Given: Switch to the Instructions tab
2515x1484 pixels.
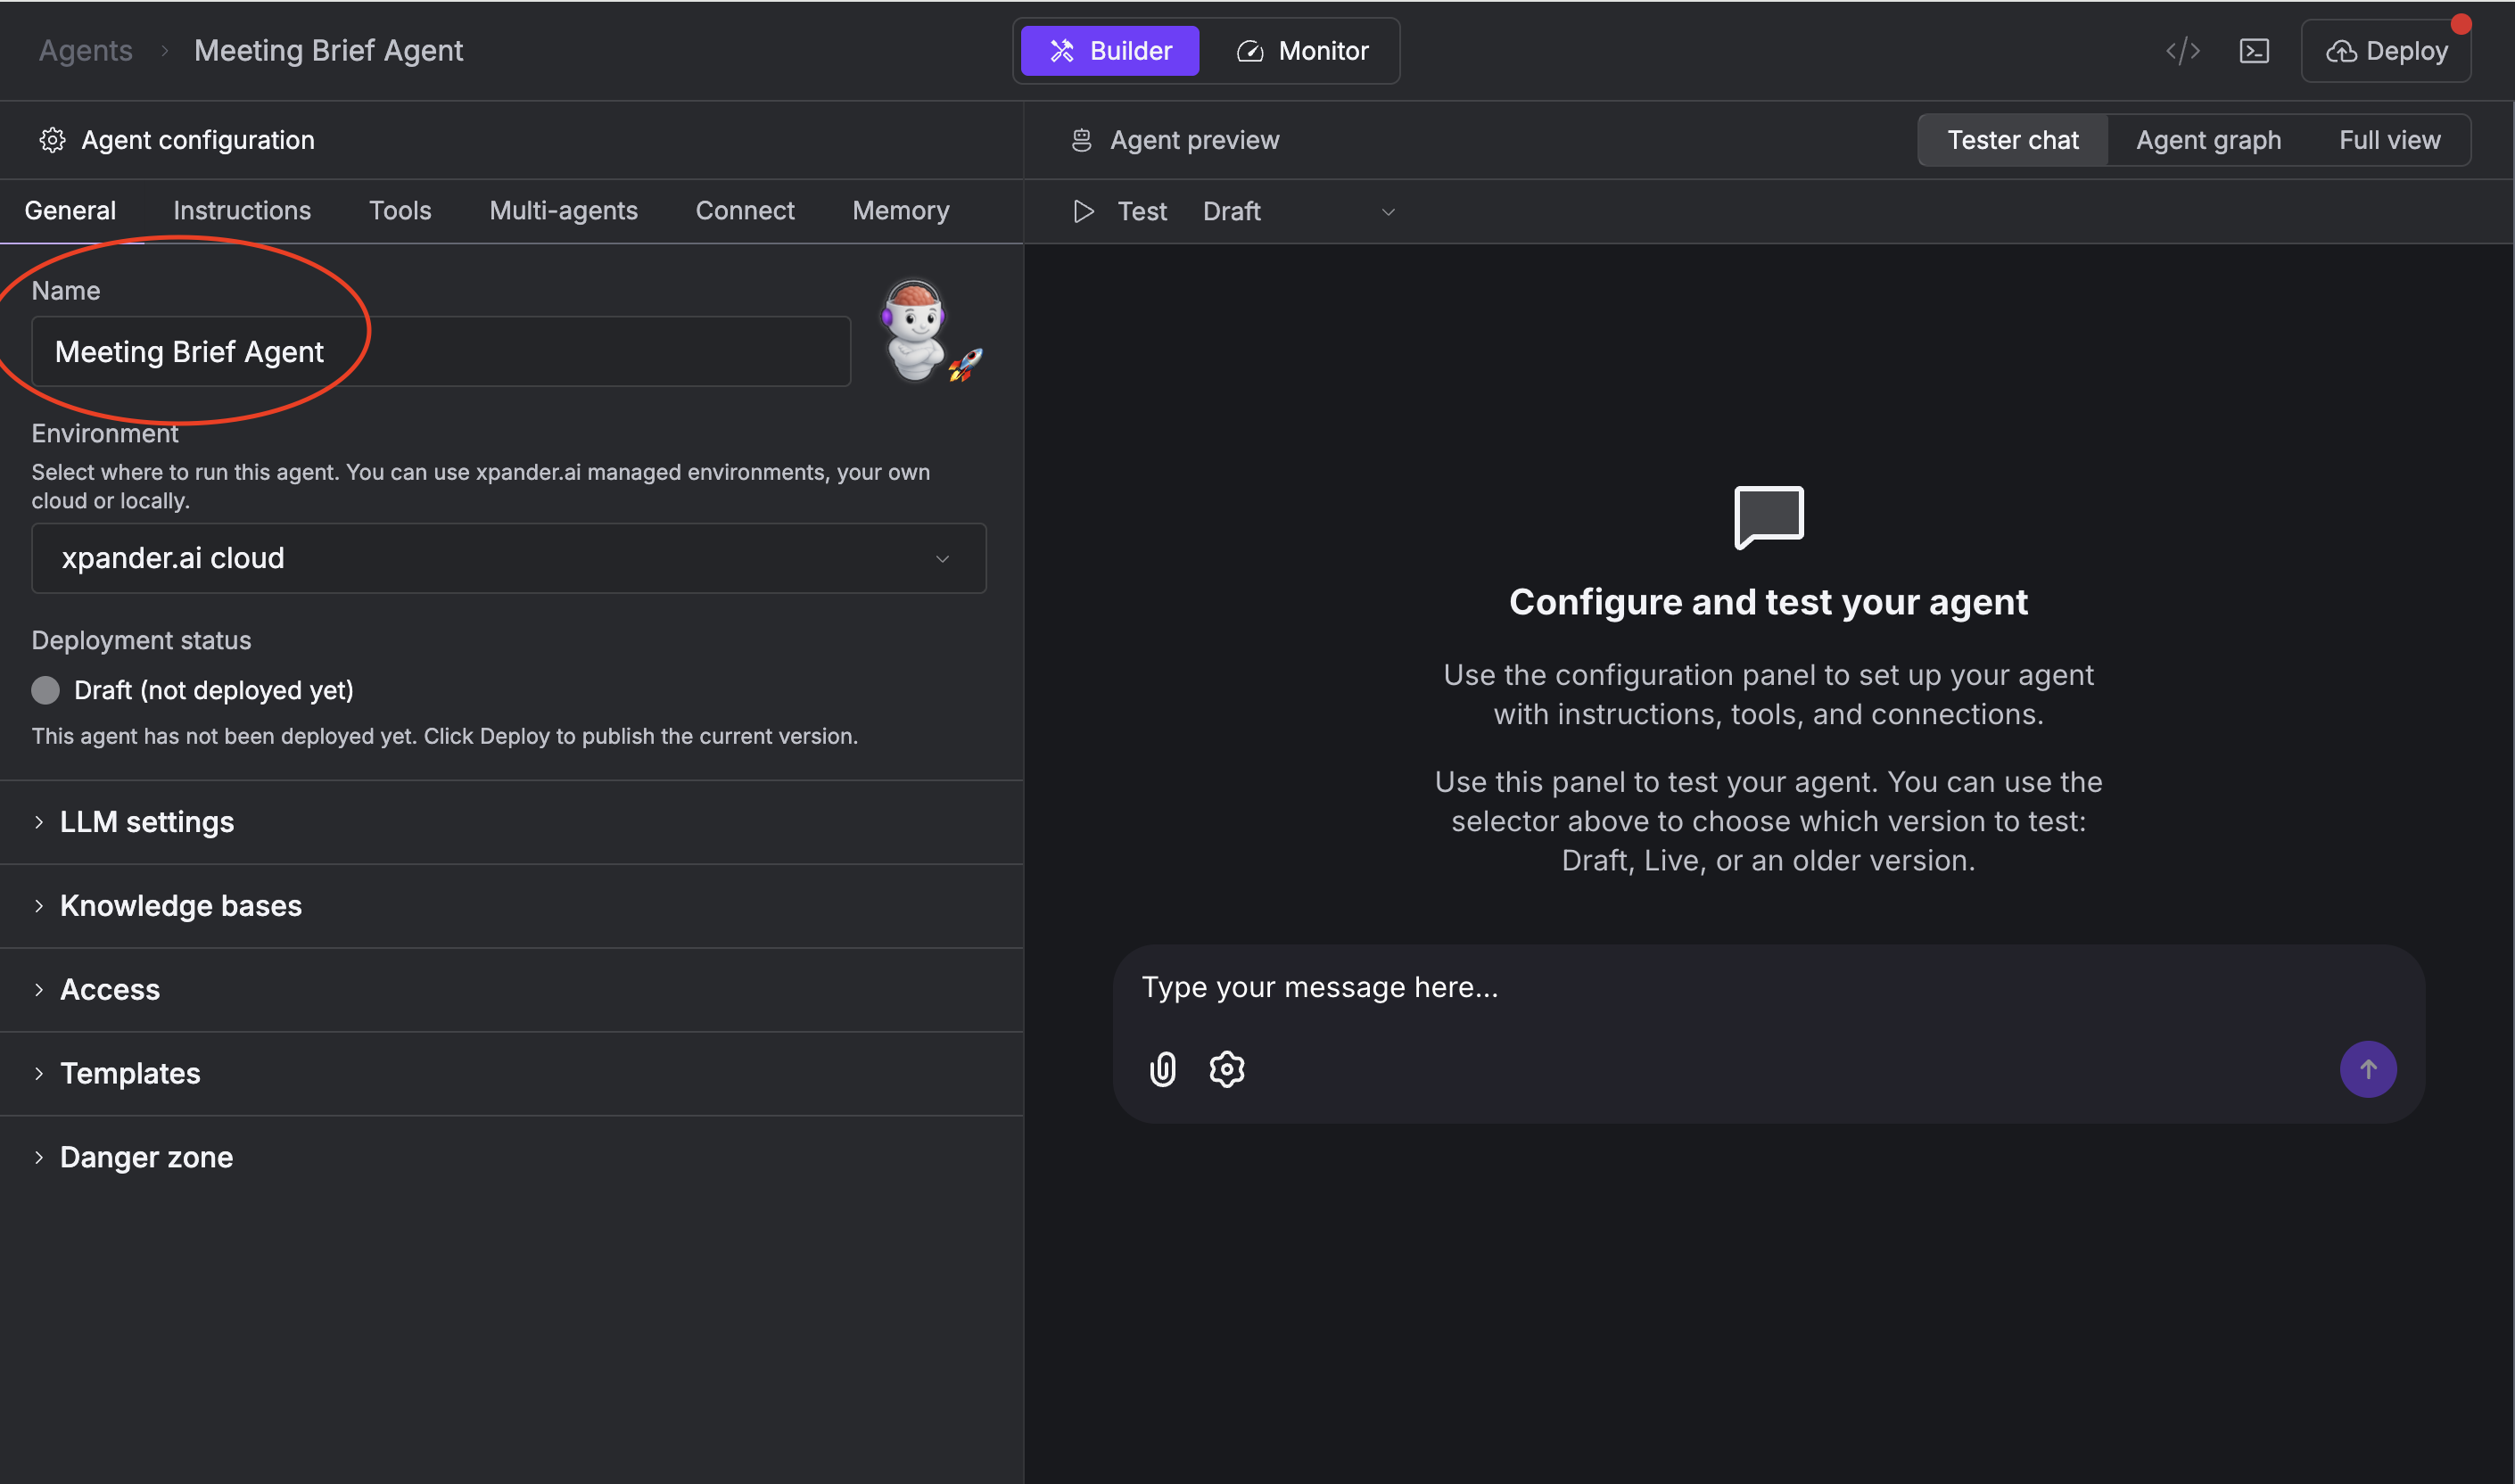Looking at the screenshot, I should coord(241,210).
